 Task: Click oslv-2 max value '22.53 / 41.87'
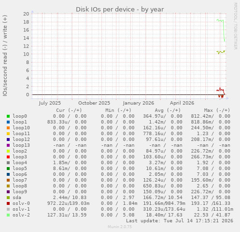coord(212,215)
